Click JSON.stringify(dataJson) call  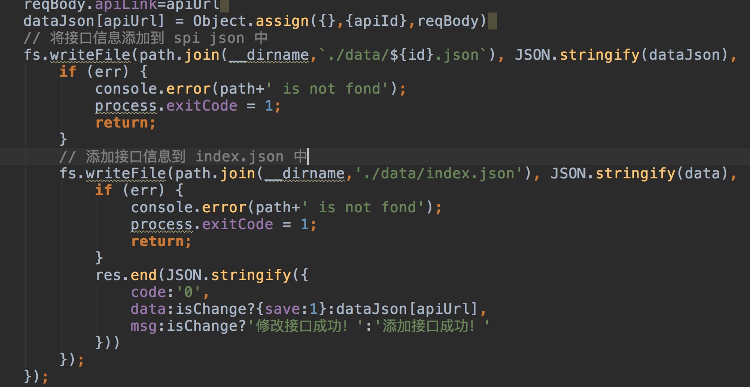pos(622,55)
